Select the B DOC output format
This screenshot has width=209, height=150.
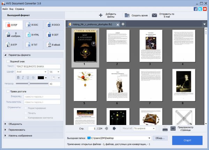pyautogui.click(x=33, y=25)
